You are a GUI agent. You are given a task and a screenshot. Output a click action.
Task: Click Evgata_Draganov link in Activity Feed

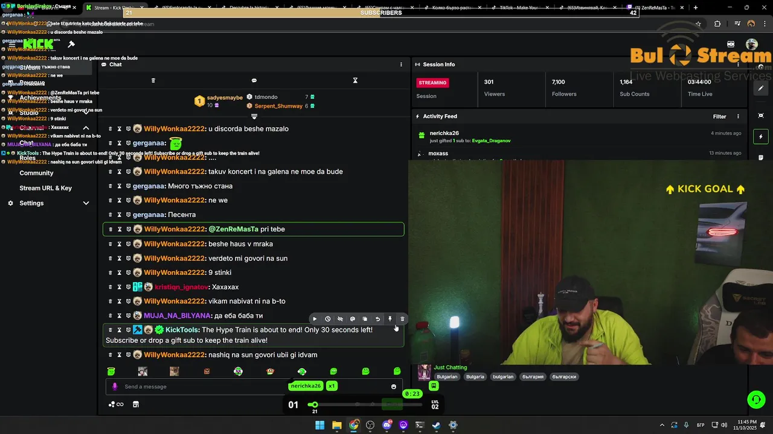(x=491, y=140)
